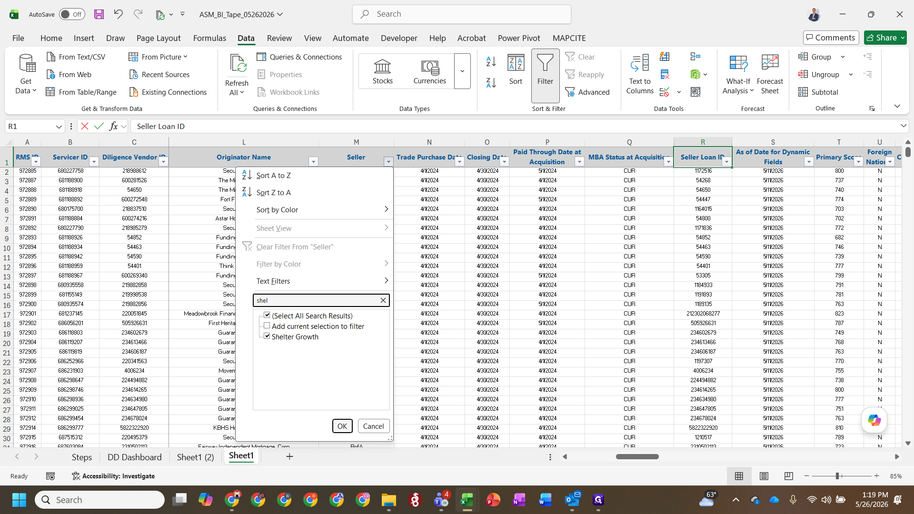Click the zoom slider handle

click(837, 476)
